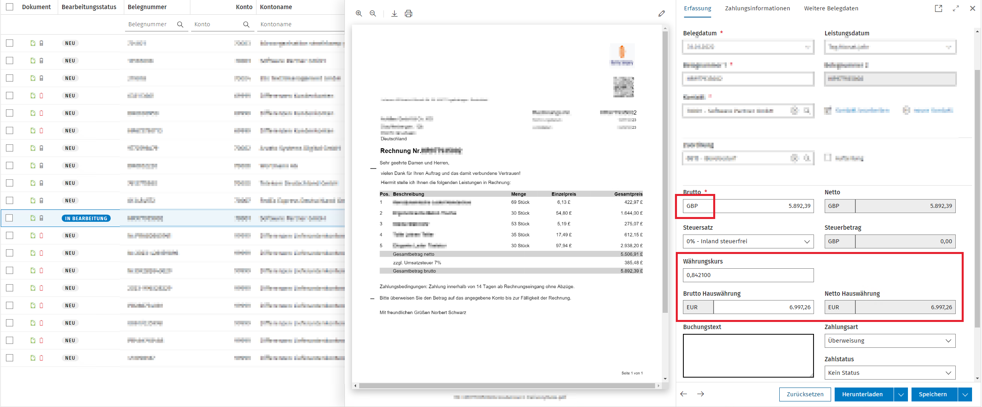Click the red receipt icon in the last row
Screen dimensions: 982x407
point(41,358)
